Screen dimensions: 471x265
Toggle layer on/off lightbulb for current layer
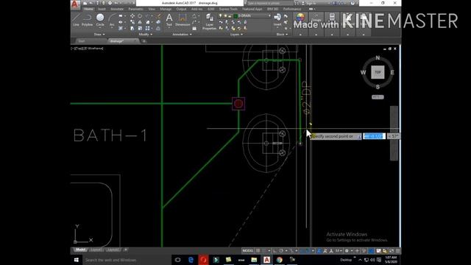(x=221, y=15)
